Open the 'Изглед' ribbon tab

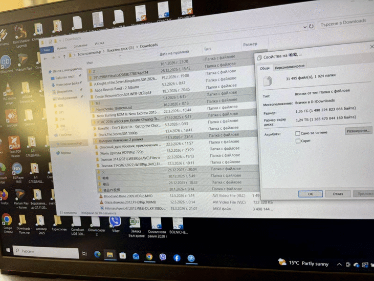[x=99, y=44]
